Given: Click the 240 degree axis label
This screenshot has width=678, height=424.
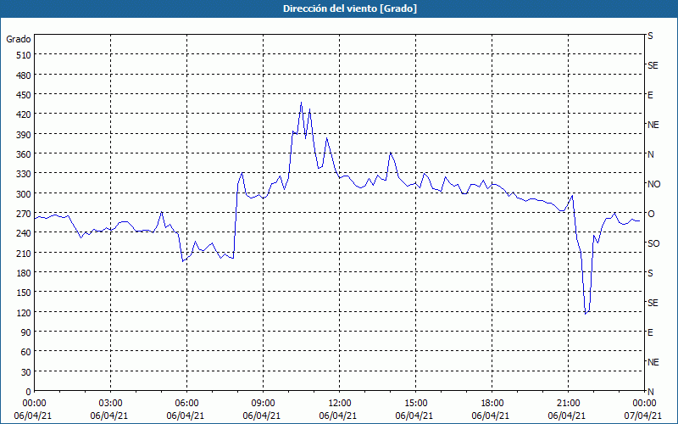Looking at the screenshot, I should point(25,233).
